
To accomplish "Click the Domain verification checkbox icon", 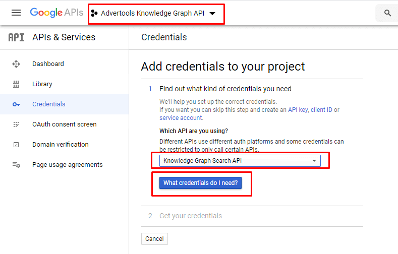I will coord(16,145).
